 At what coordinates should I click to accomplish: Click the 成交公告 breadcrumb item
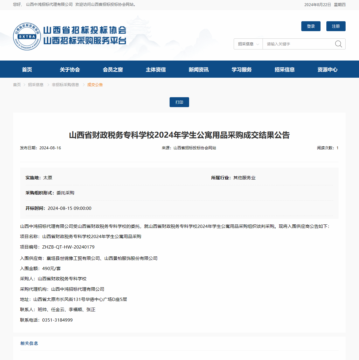(x=95, y=85)
